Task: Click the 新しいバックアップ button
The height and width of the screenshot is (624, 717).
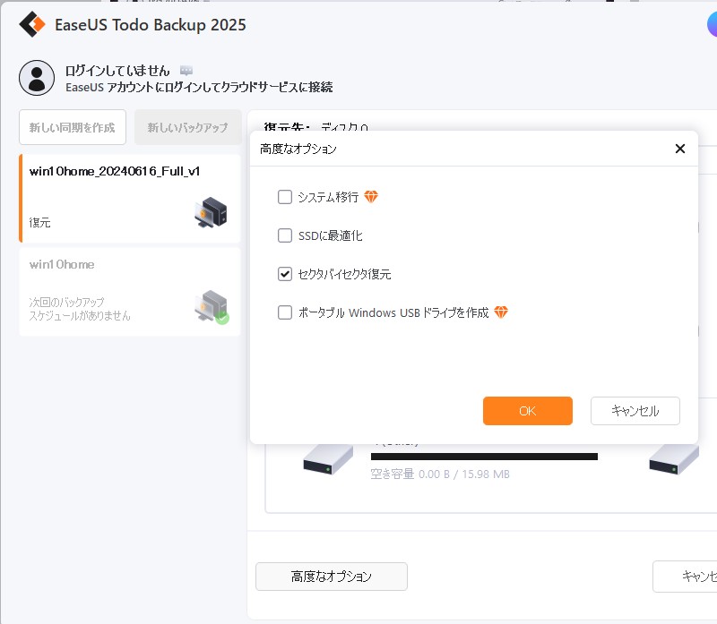Action: [188, 127]
